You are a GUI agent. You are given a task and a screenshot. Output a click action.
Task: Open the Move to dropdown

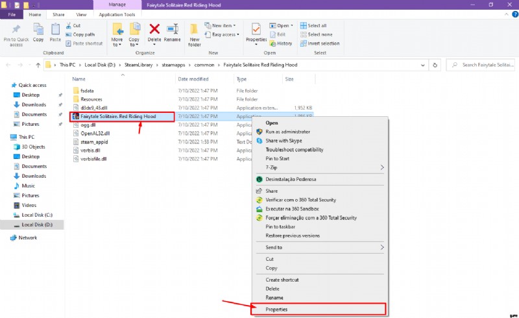[117, 34]
